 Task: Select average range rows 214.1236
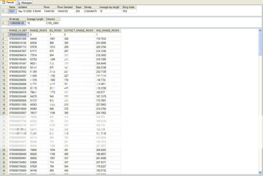click(x=108, y=51)
